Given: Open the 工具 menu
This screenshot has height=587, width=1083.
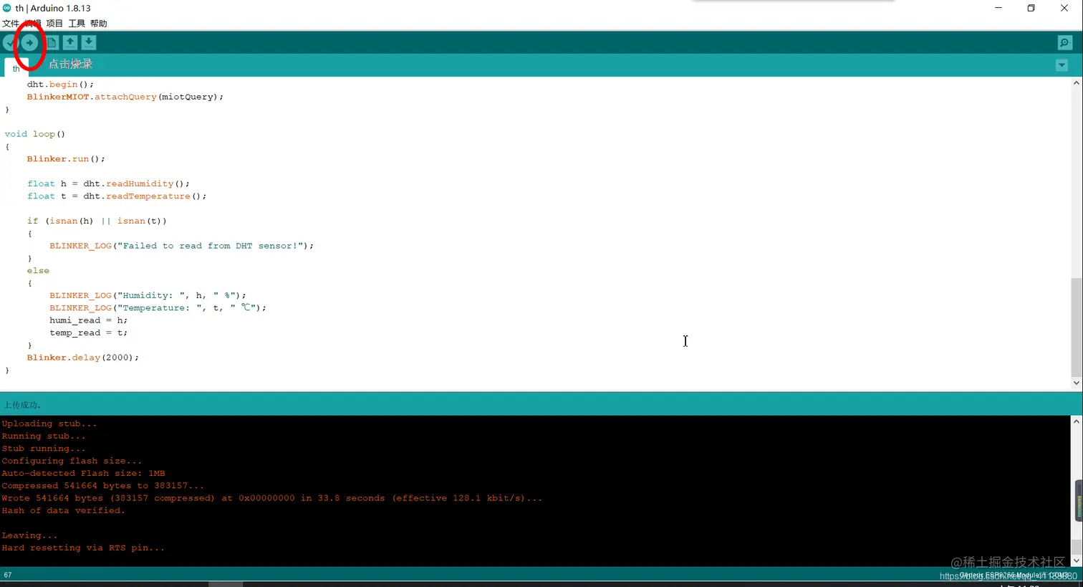Looking at the screenshot, I should [x=77, y=24].
